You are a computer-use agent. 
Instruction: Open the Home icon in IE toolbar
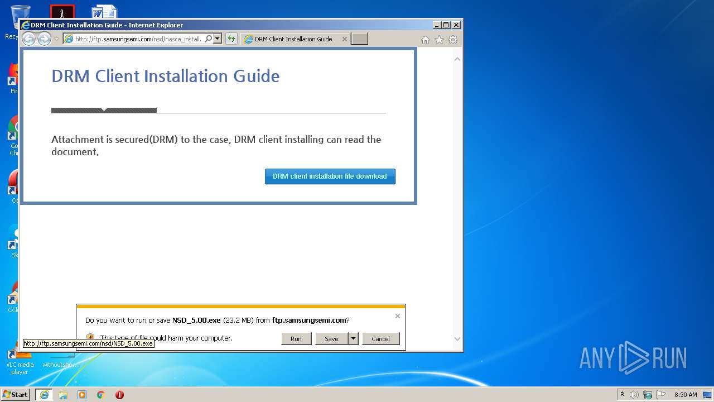[426, 40]
